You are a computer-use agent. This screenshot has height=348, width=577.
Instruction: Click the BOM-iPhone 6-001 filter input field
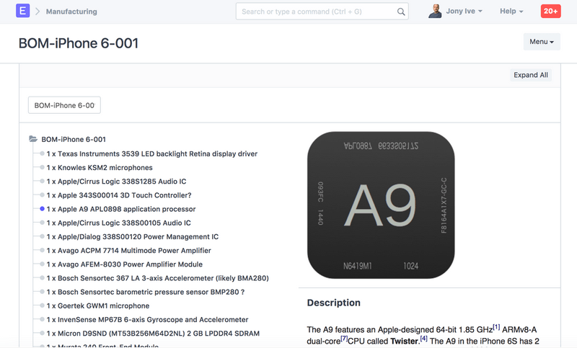(x=64, y=105)
